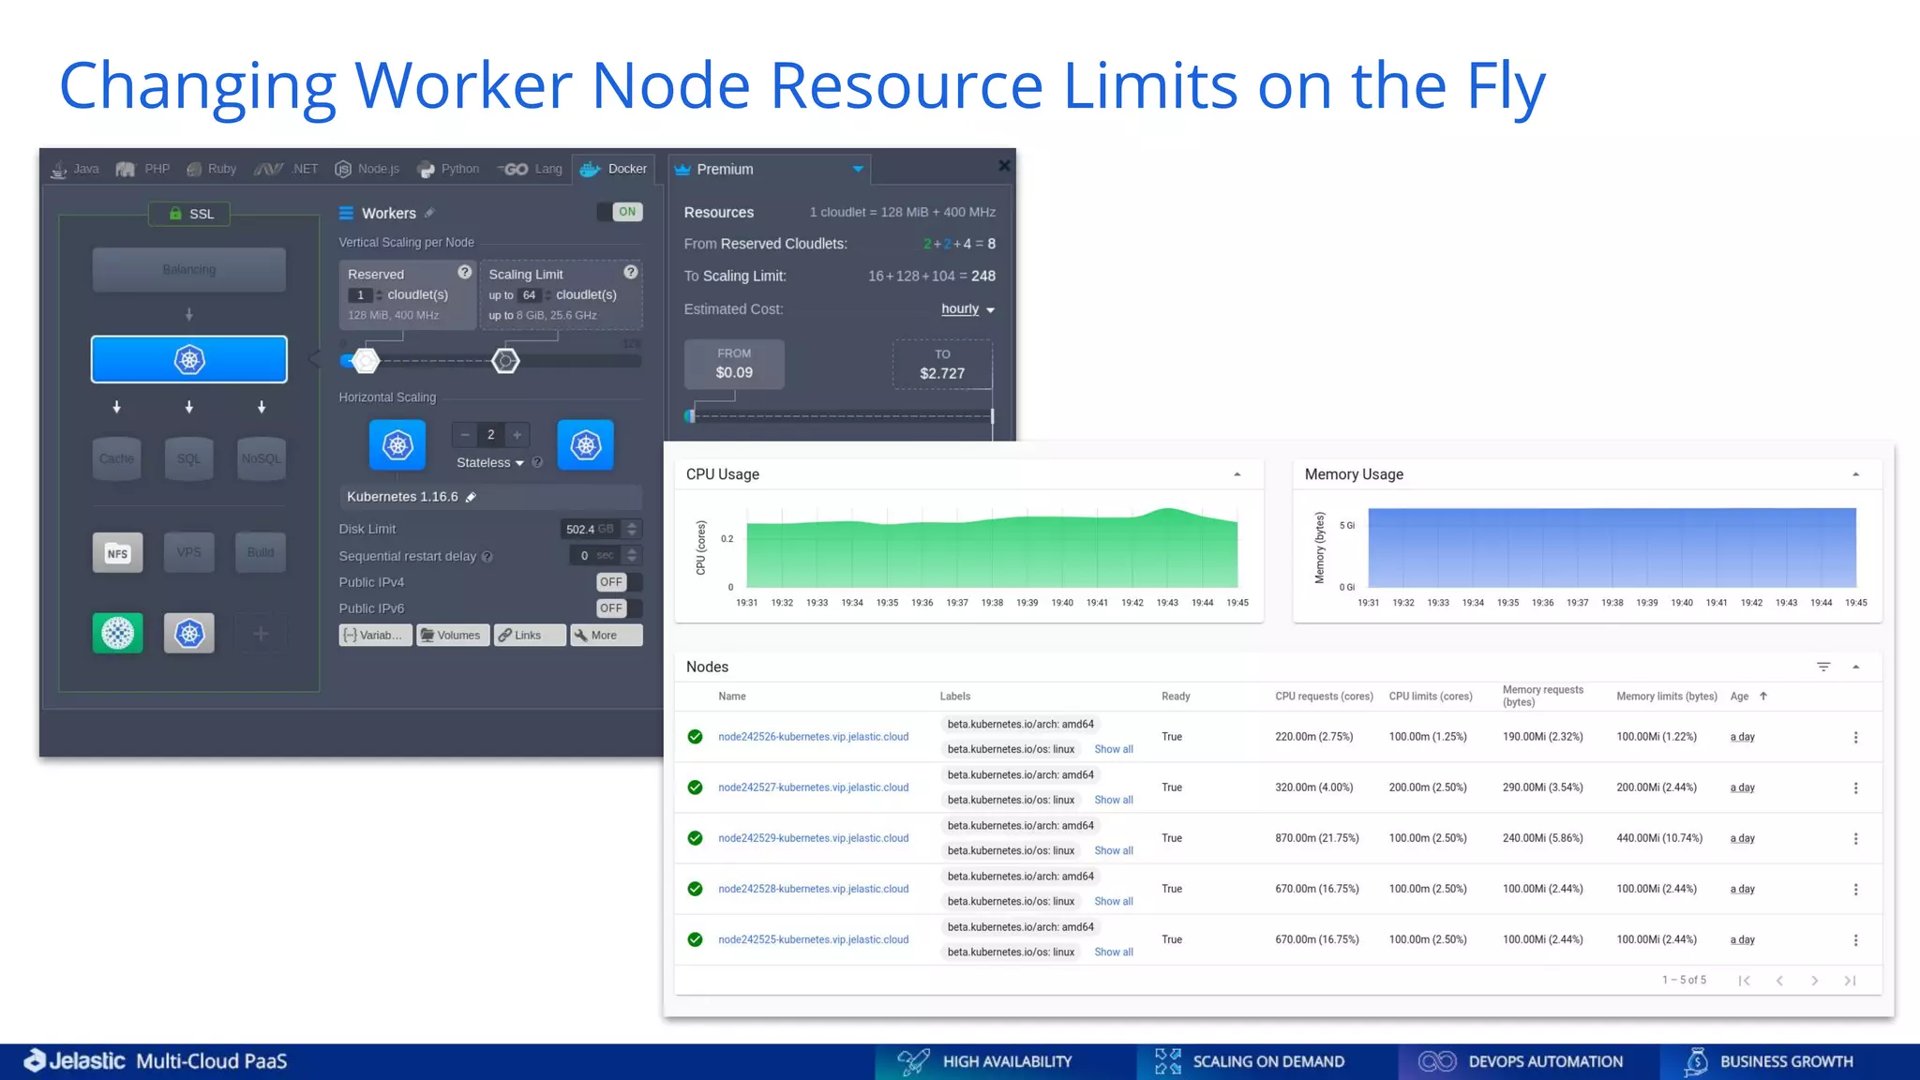Open the Variables button
Screen dimensions: 1920x1080
375,636
